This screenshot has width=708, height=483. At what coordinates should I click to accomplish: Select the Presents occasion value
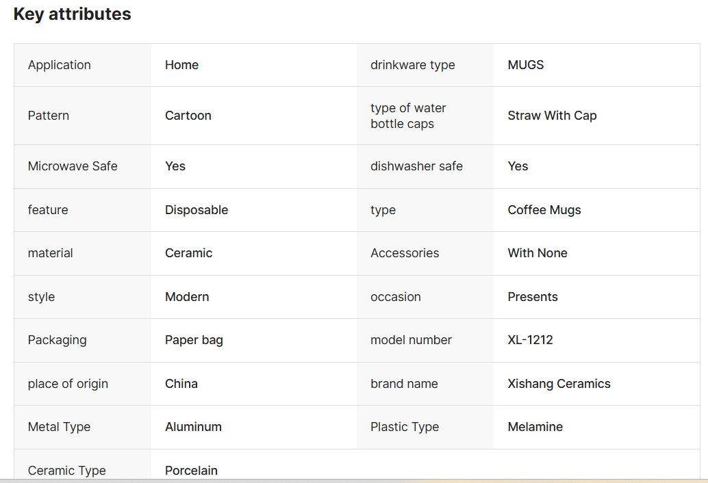532,297
